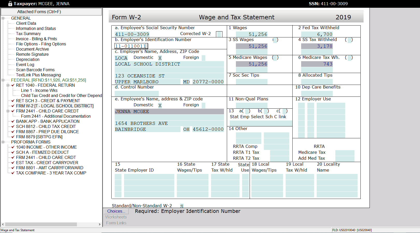
Task: Select Depreciation from the General list
Action: pyautogui.click(x=28, y=59)
